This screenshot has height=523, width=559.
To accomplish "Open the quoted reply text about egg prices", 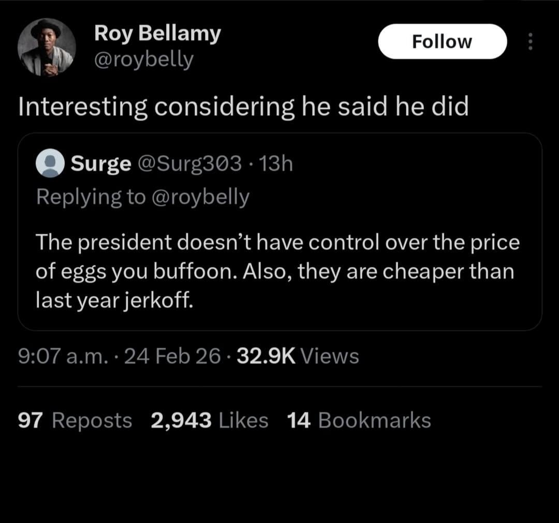I will point(277,271).
